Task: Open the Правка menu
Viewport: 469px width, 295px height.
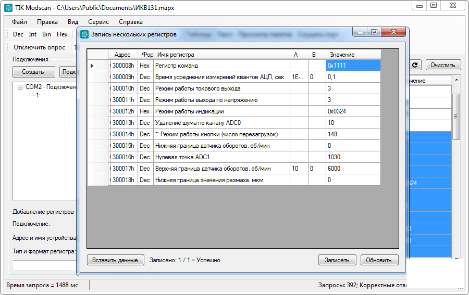Action: [x=47, y=22]
